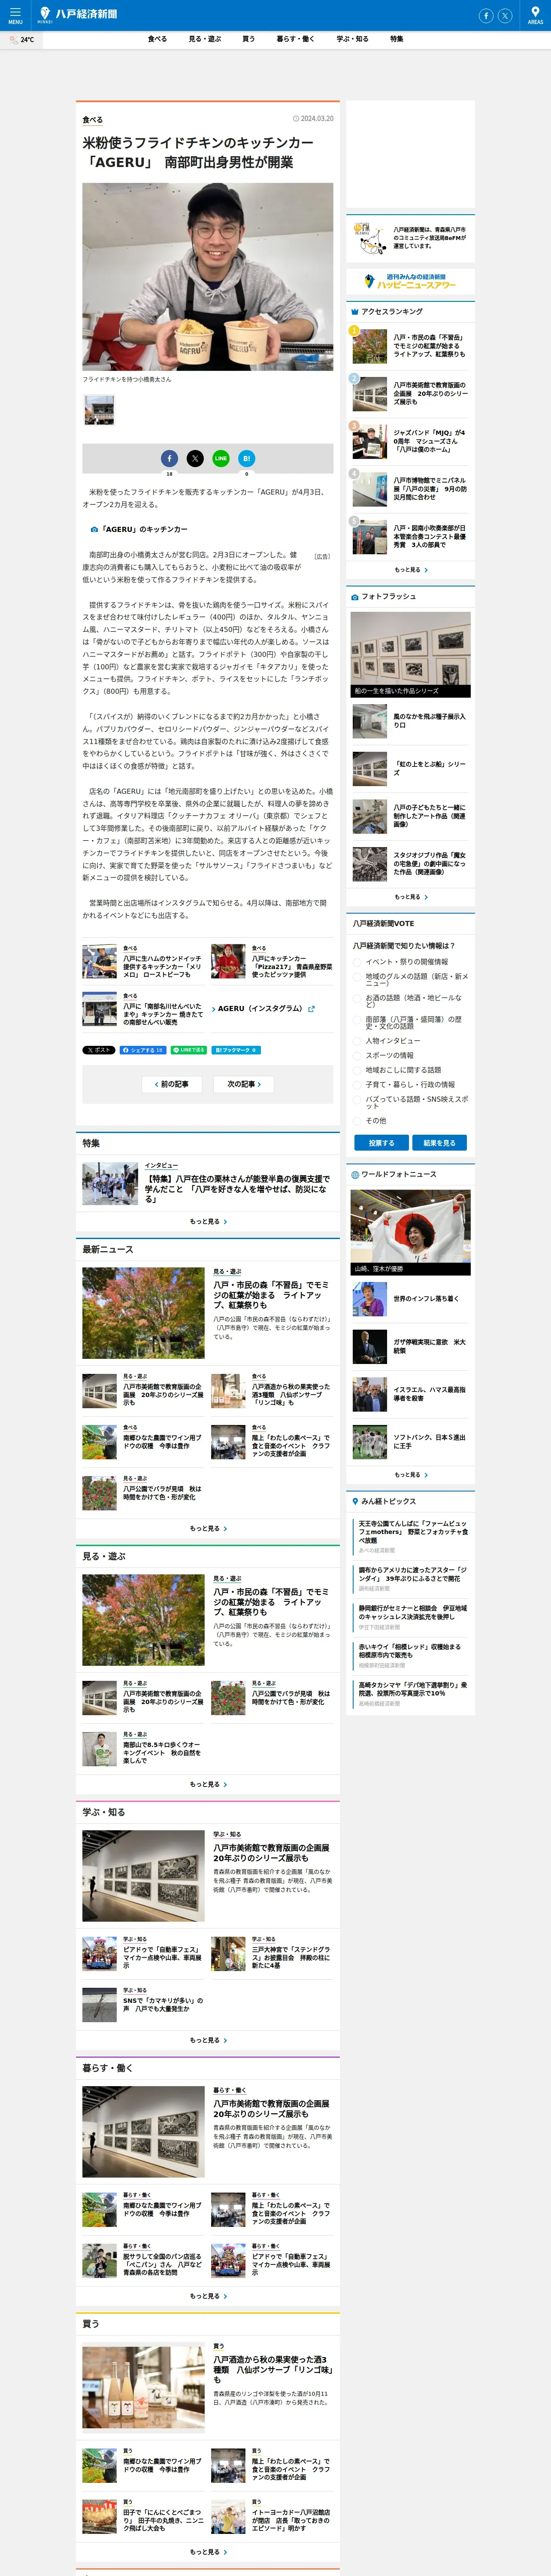Open world photo 山崎、塚本が優勝

click(x=411, y=1232)
